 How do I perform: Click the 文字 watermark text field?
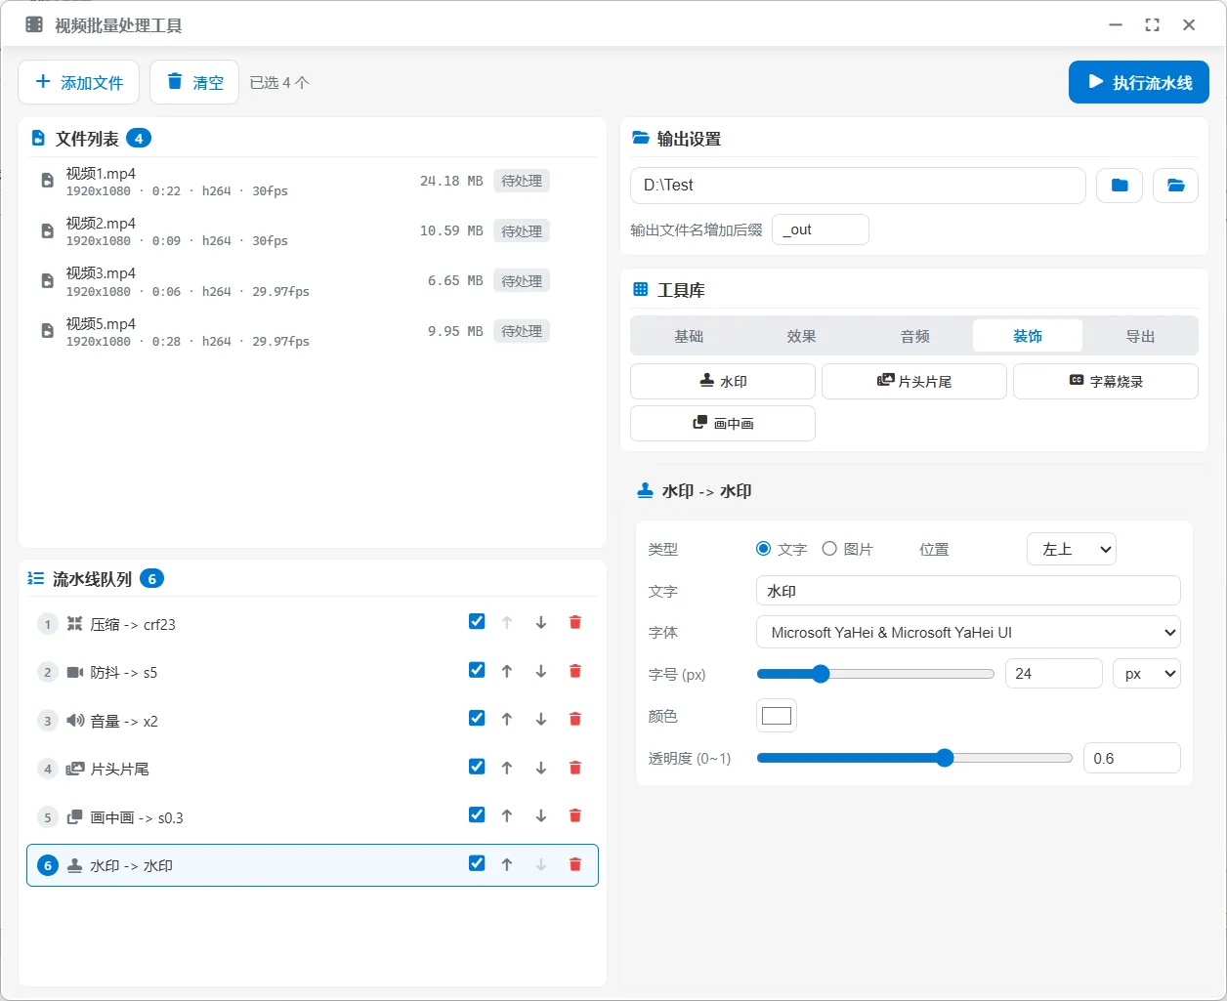[x=968, y=591]
